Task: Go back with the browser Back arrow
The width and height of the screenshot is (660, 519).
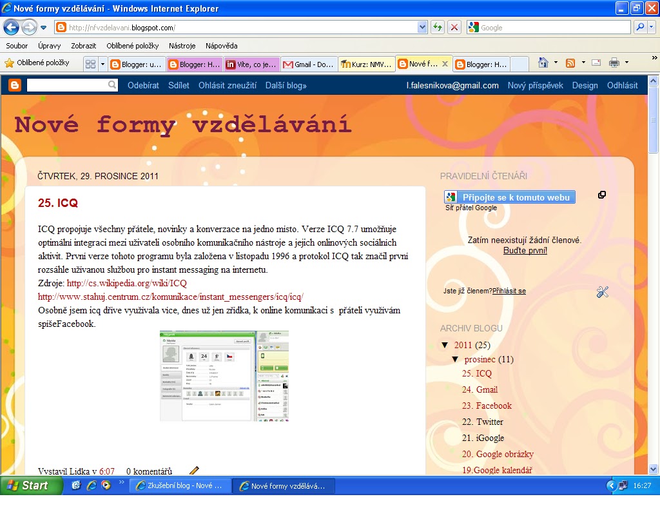Action: coord(12,28)
